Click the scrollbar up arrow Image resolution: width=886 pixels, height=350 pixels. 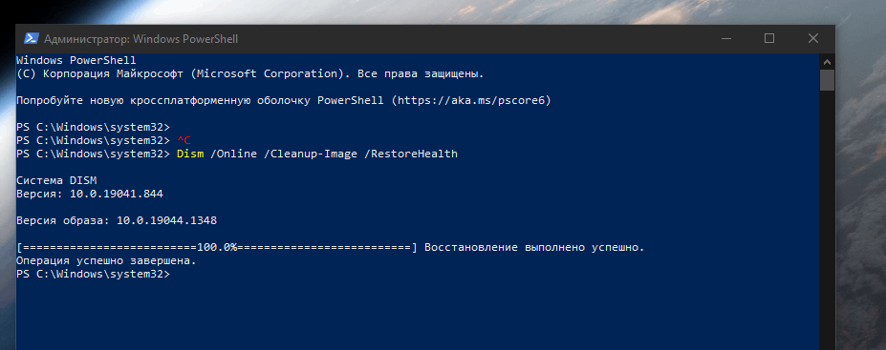pos(827,61)
